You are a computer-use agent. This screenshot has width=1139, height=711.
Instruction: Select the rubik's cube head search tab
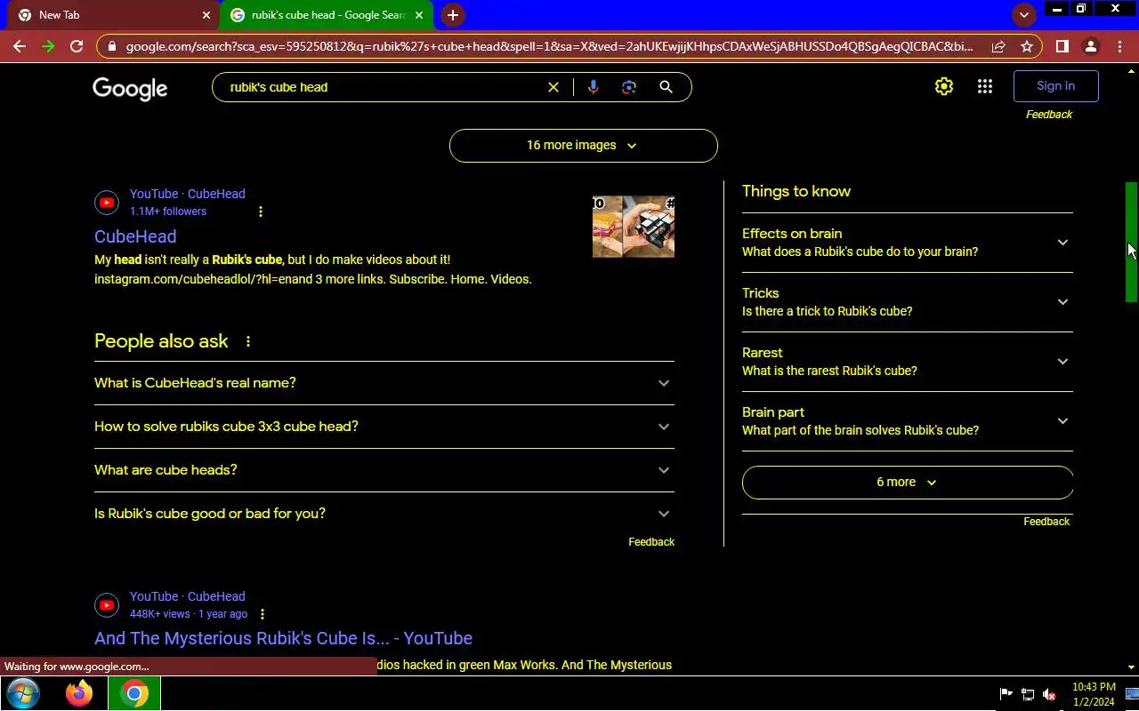point(326,15)
